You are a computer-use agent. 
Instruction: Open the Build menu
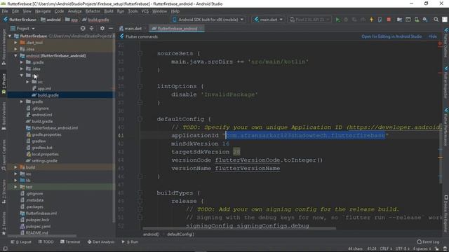(x=109, y=11)
